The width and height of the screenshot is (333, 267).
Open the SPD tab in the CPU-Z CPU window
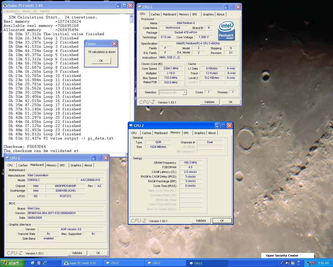click(195, 14)
